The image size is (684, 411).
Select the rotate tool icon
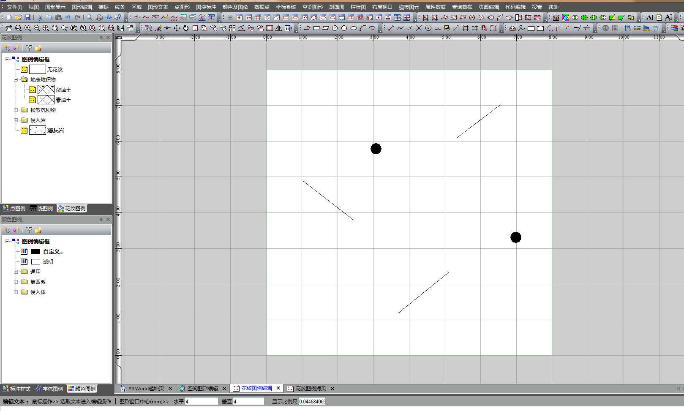pyautogui.click(x=186, y=28)
